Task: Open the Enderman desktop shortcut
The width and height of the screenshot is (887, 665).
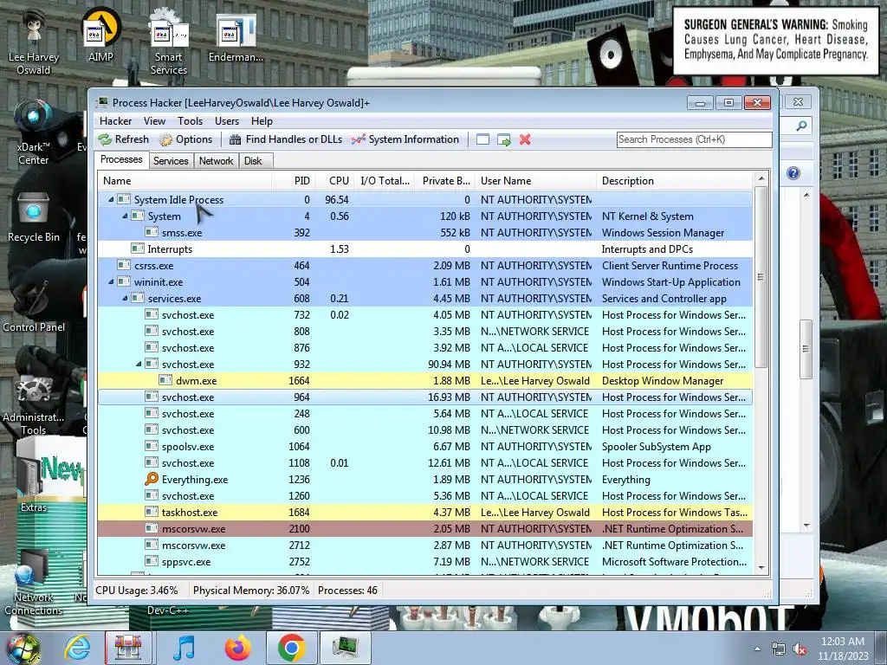Action: [x=236, y=36]
